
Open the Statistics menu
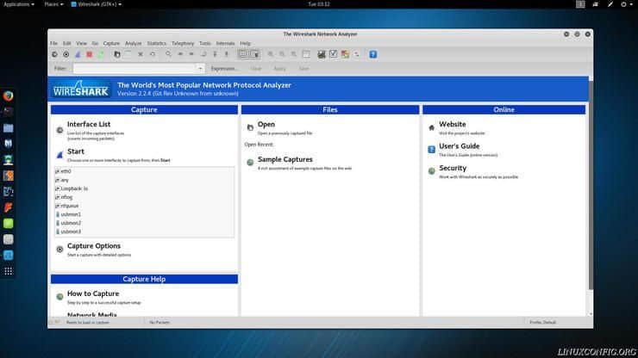pyautogui.click(x=156, y=43)
